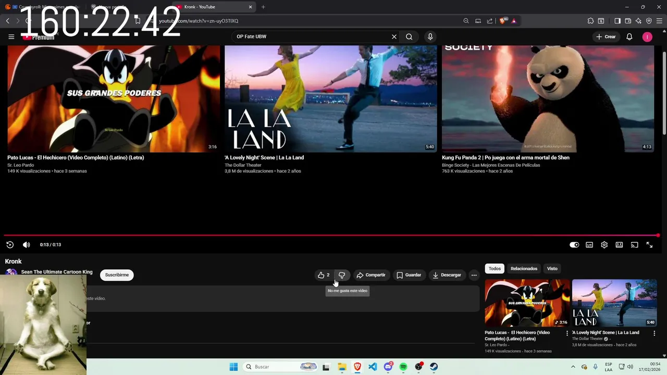This screenshot has height=375, width=667.
Task: Search by voice with microphone
Action: tap(430, 36)
